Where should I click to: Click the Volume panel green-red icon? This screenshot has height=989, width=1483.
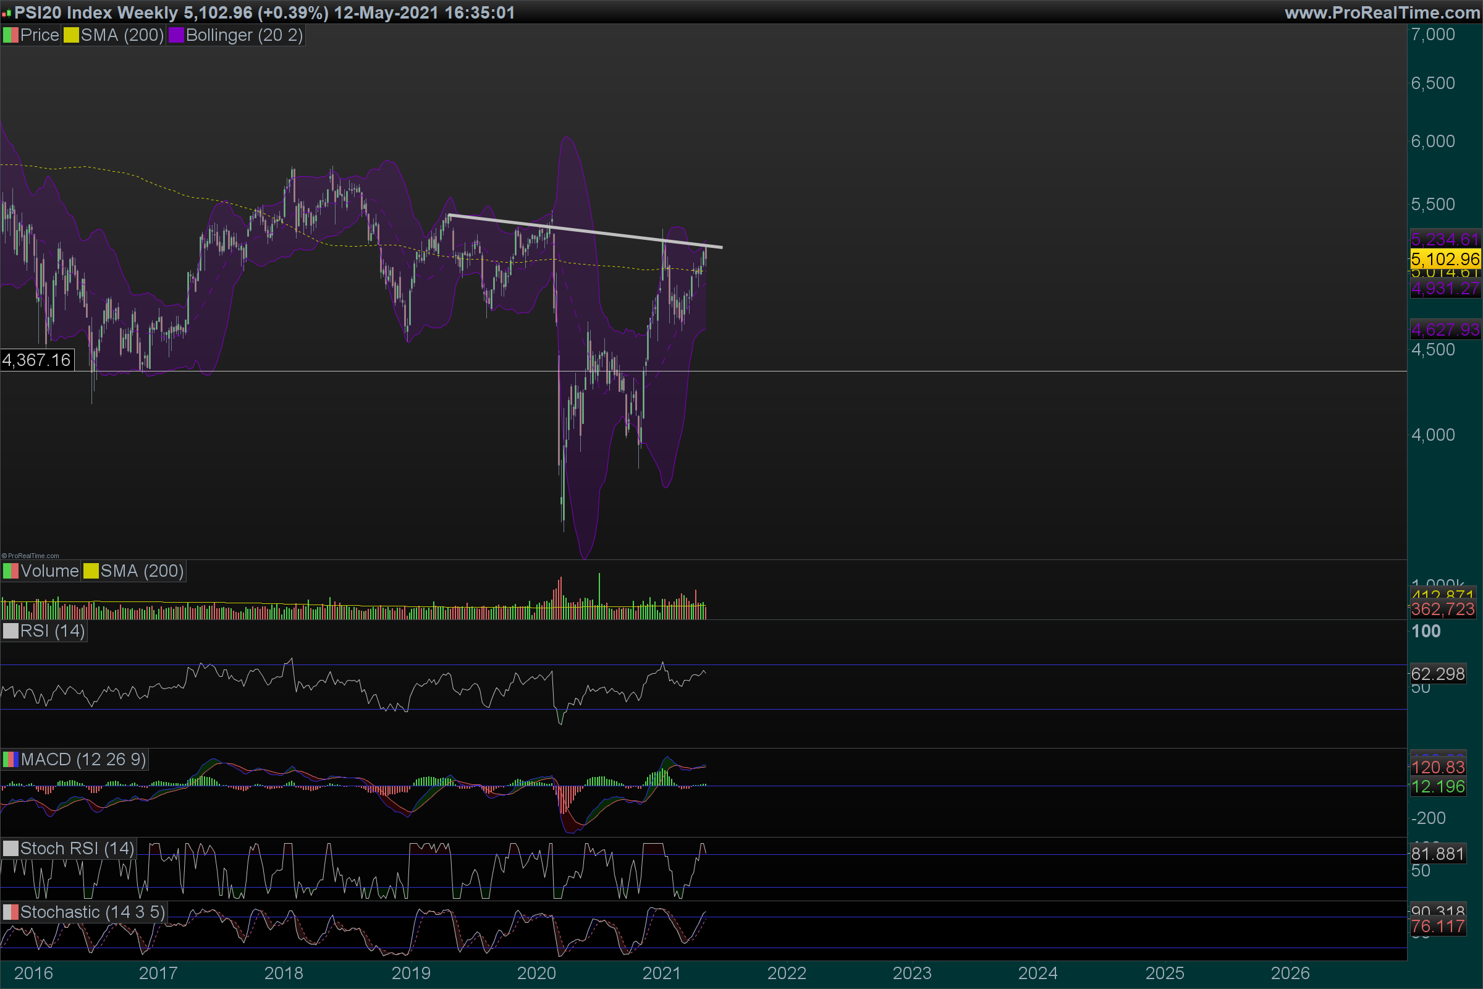[10, 571]
